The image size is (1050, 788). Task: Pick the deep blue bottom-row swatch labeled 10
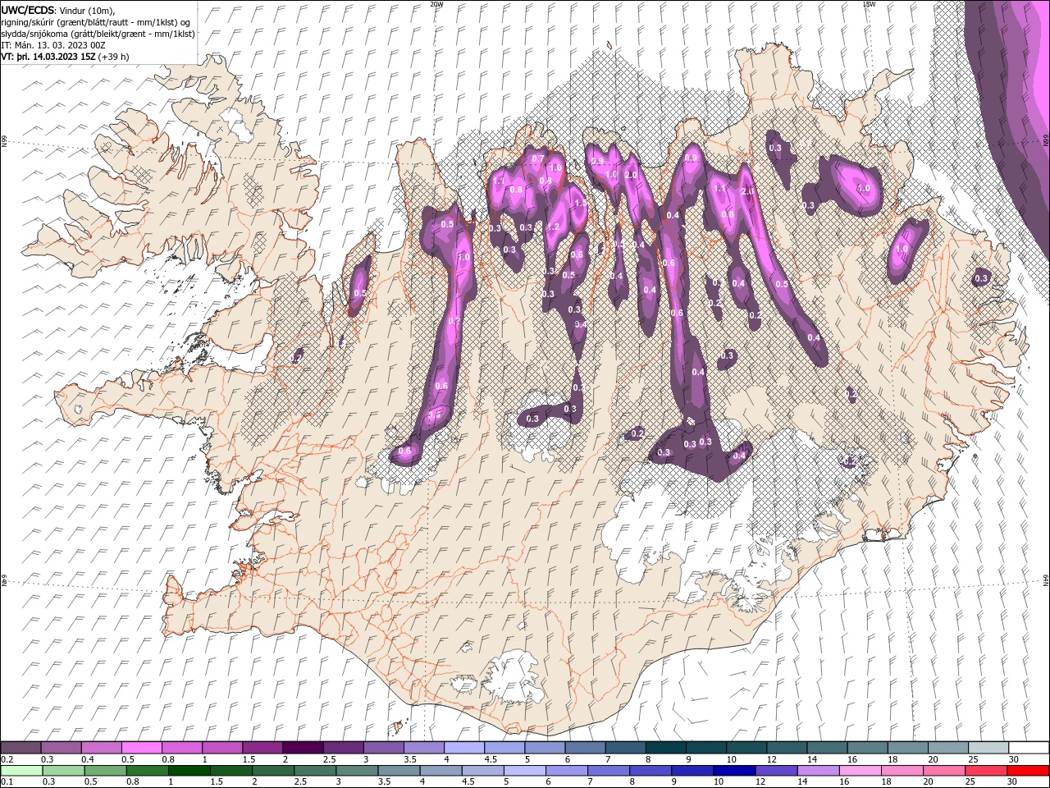(733, 770)
